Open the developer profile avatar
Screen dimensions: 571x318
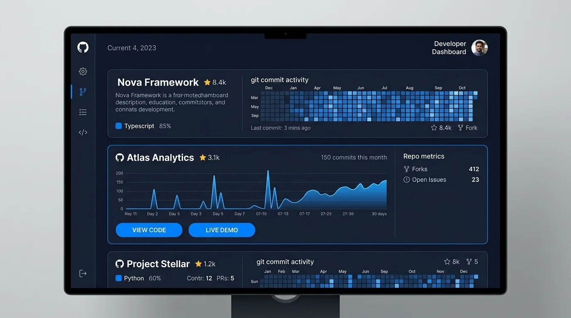click(479, 48)
